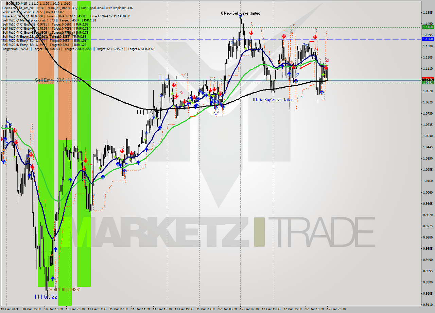Click 'Sell %20 @ Market price or at: 1.073' line
Screen dimensions: 435x313
(x=49, y=20)
